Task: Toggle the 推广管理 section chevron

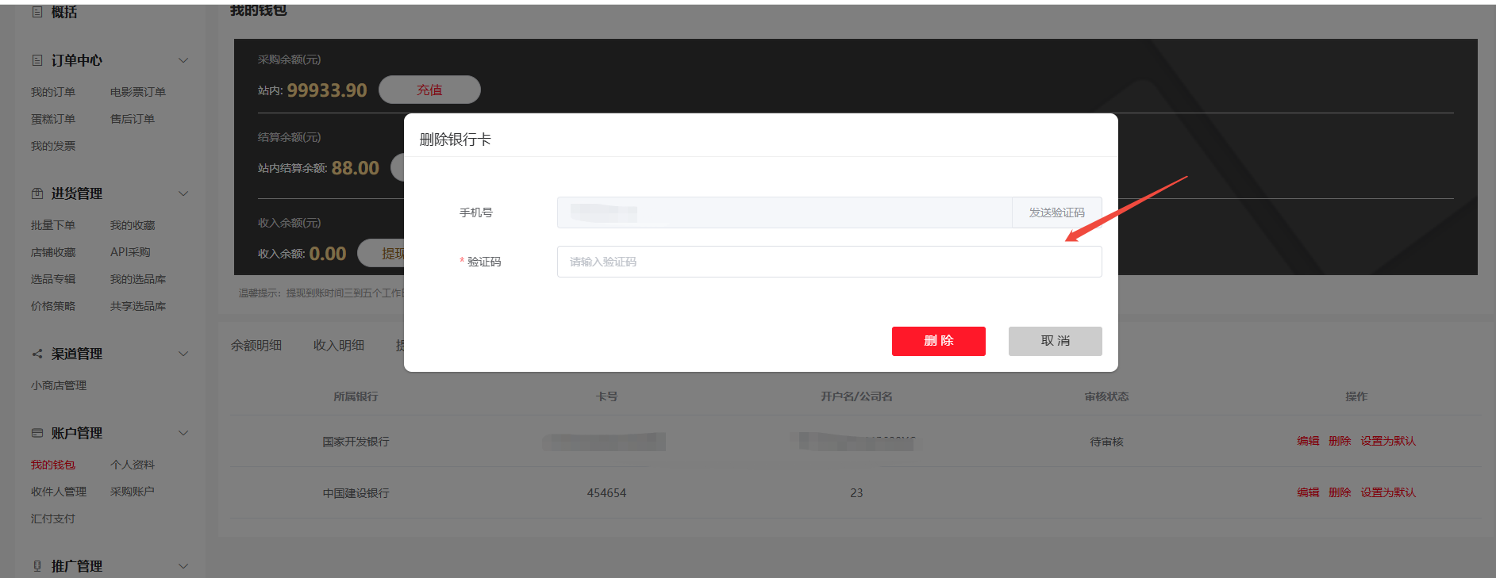Action: coord(183,566)
